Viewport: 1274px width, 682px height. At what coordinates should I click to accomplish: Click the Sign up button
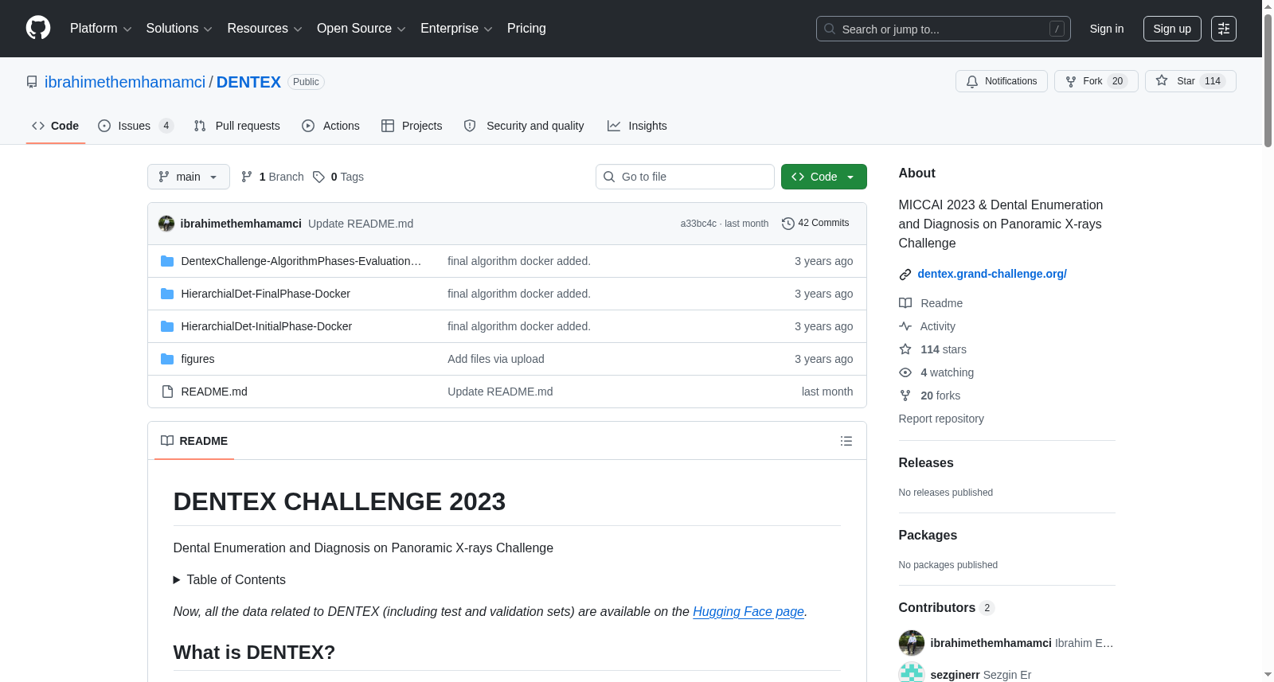(1172, 29)
